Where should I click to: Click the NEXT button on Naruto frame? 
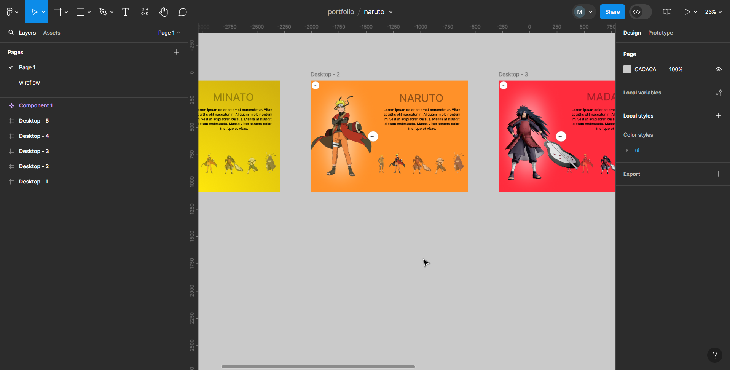[x=373, y=136]
